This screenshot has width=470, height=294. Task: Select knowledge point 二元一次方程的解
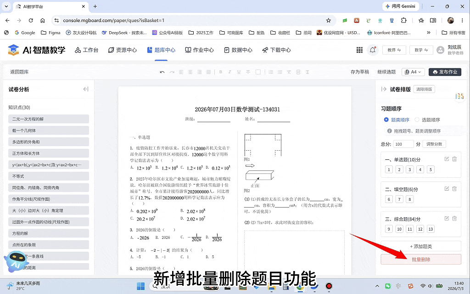pos(49,119)
